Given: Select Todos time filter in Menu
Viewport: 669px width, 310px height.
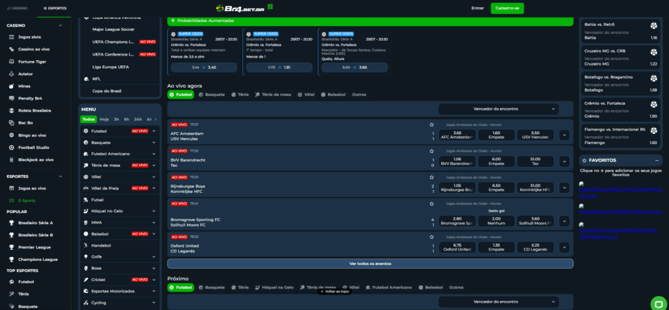Looking at the screenshot, I should point(89,120).
